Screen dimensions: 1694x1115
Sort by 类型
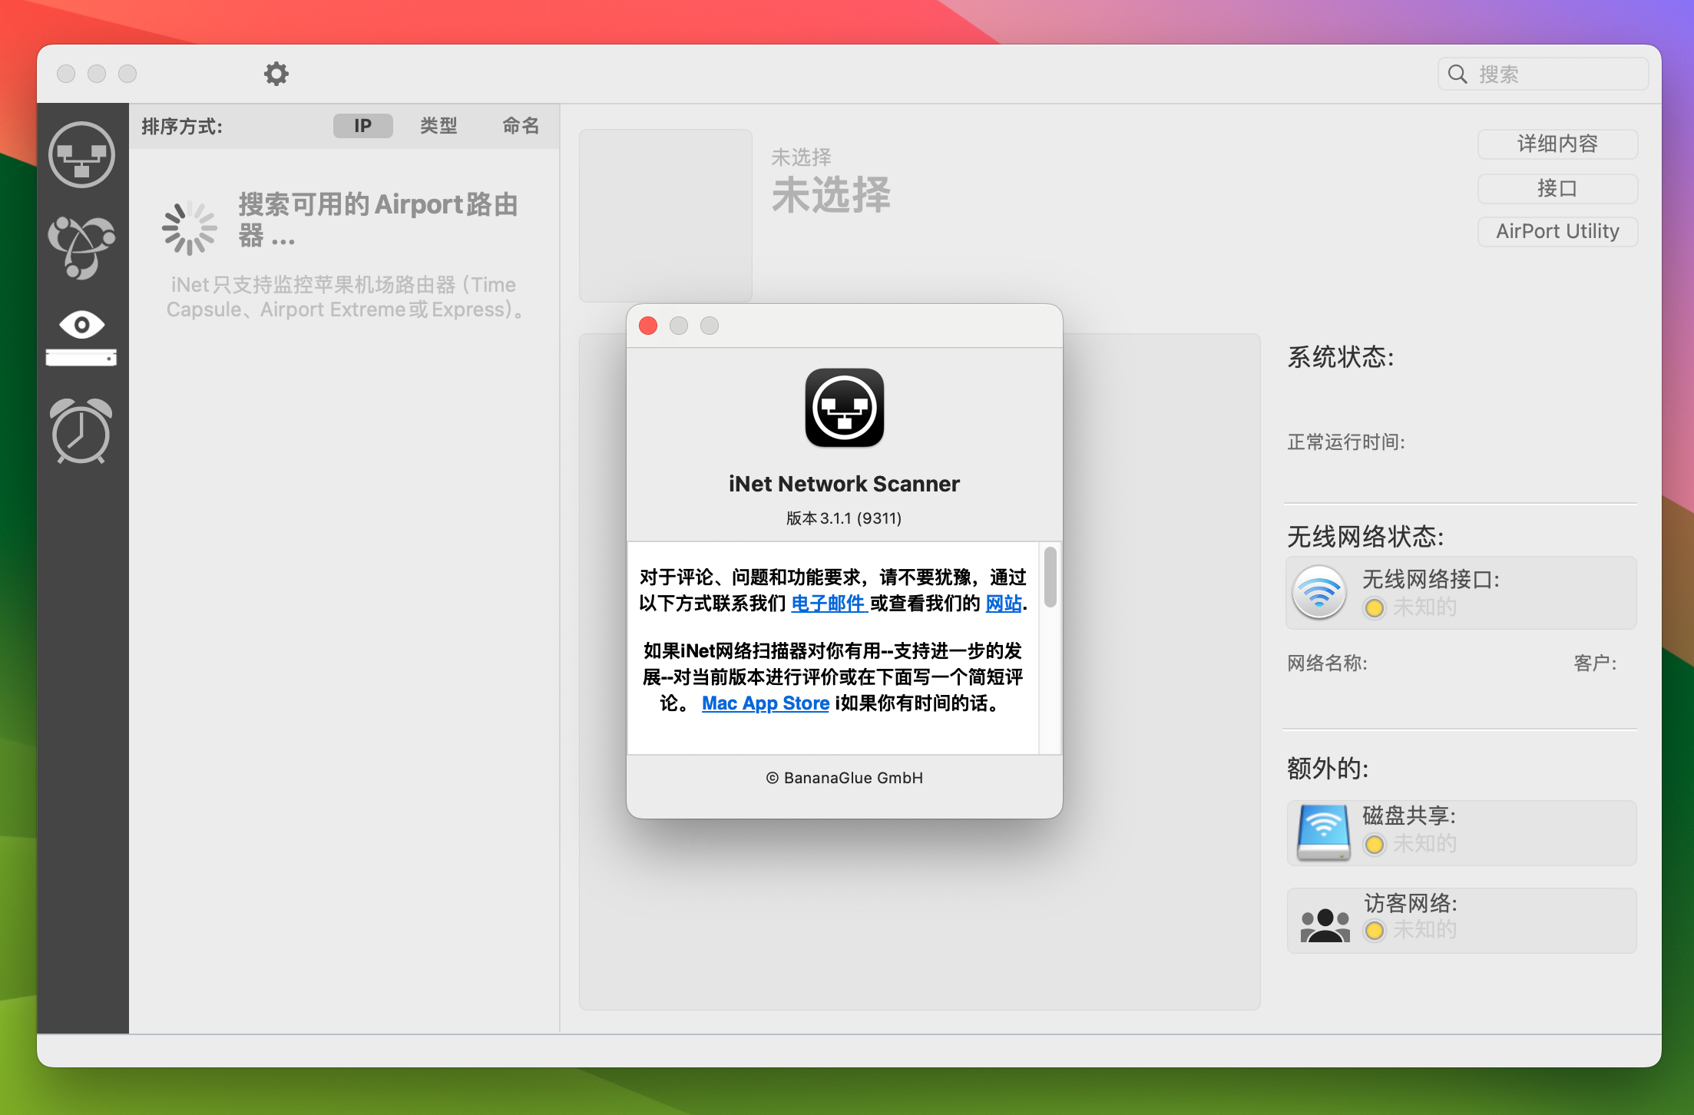438,126
